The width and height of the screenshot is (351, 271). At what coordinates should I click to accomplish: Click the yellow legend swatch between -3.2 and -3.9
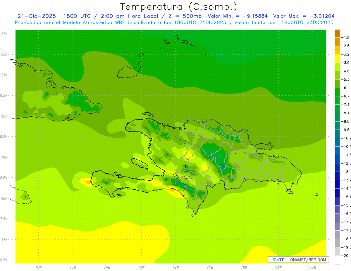[x=338, y=58]
